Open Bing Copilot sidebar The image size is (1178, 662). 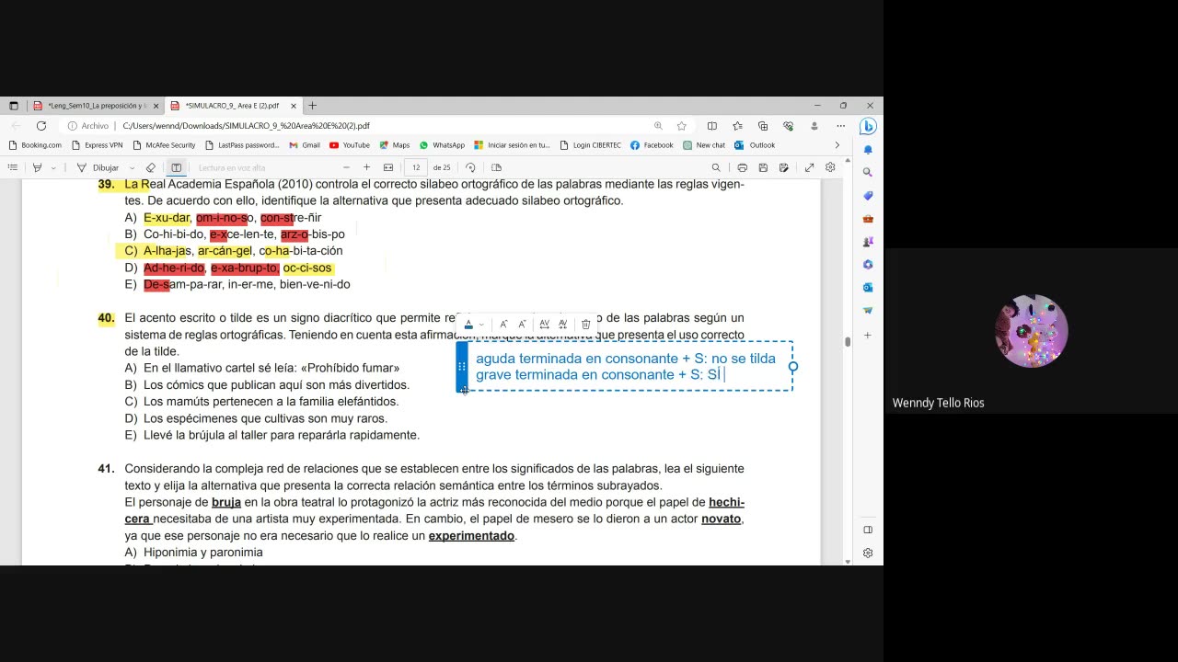click(x=868, y=126)
